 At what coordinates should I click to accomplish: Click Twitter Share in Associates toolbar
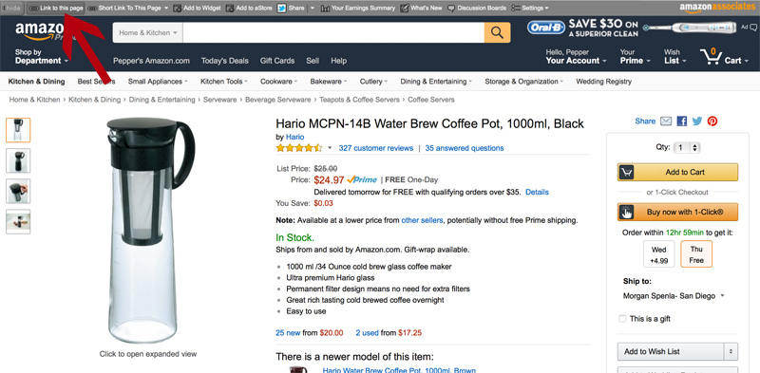[x=292, y=8]
